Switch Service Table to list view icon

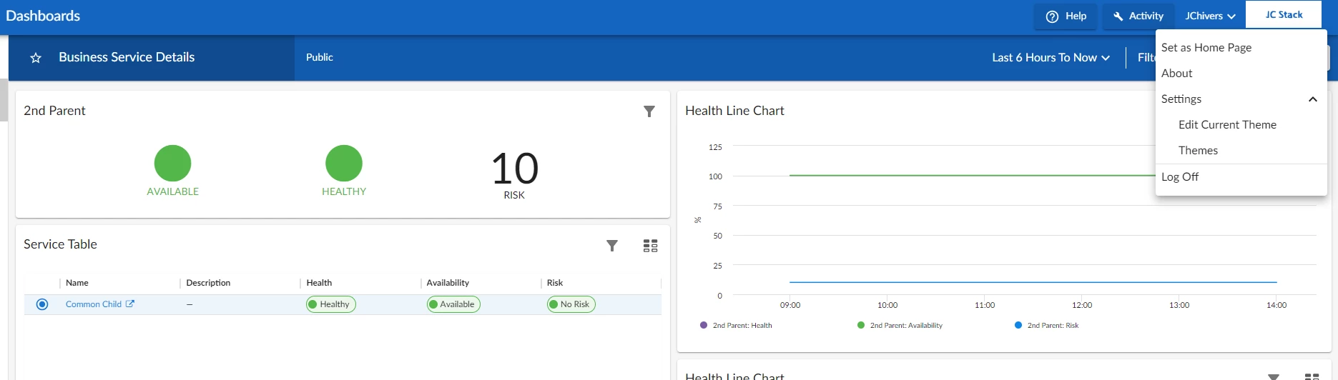pos(650,246)
